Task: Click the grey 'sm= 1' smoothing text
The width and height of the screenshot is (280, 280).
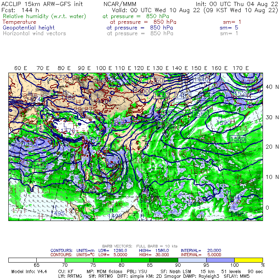Action: [229, 33]
